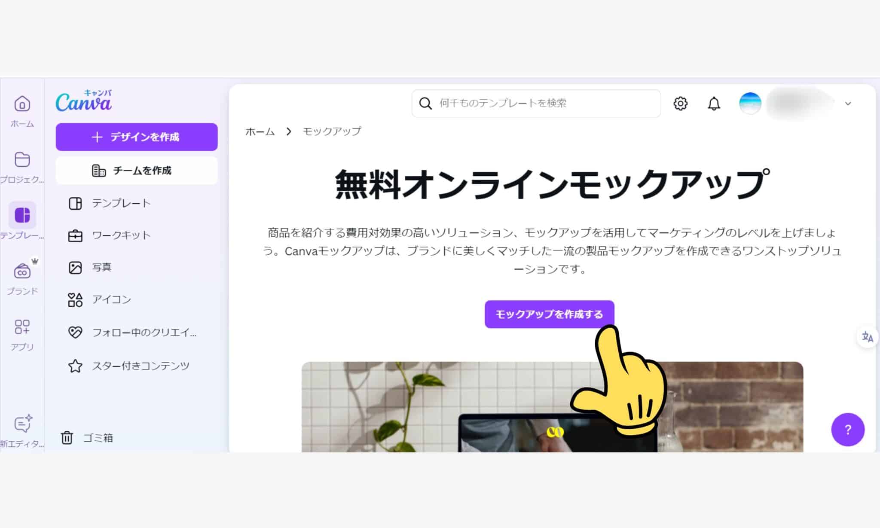The width and height of the screenshot is (880, 528).
Task: Click the heart icon beside フォロー中のクリエイ…
Action: 75,333
